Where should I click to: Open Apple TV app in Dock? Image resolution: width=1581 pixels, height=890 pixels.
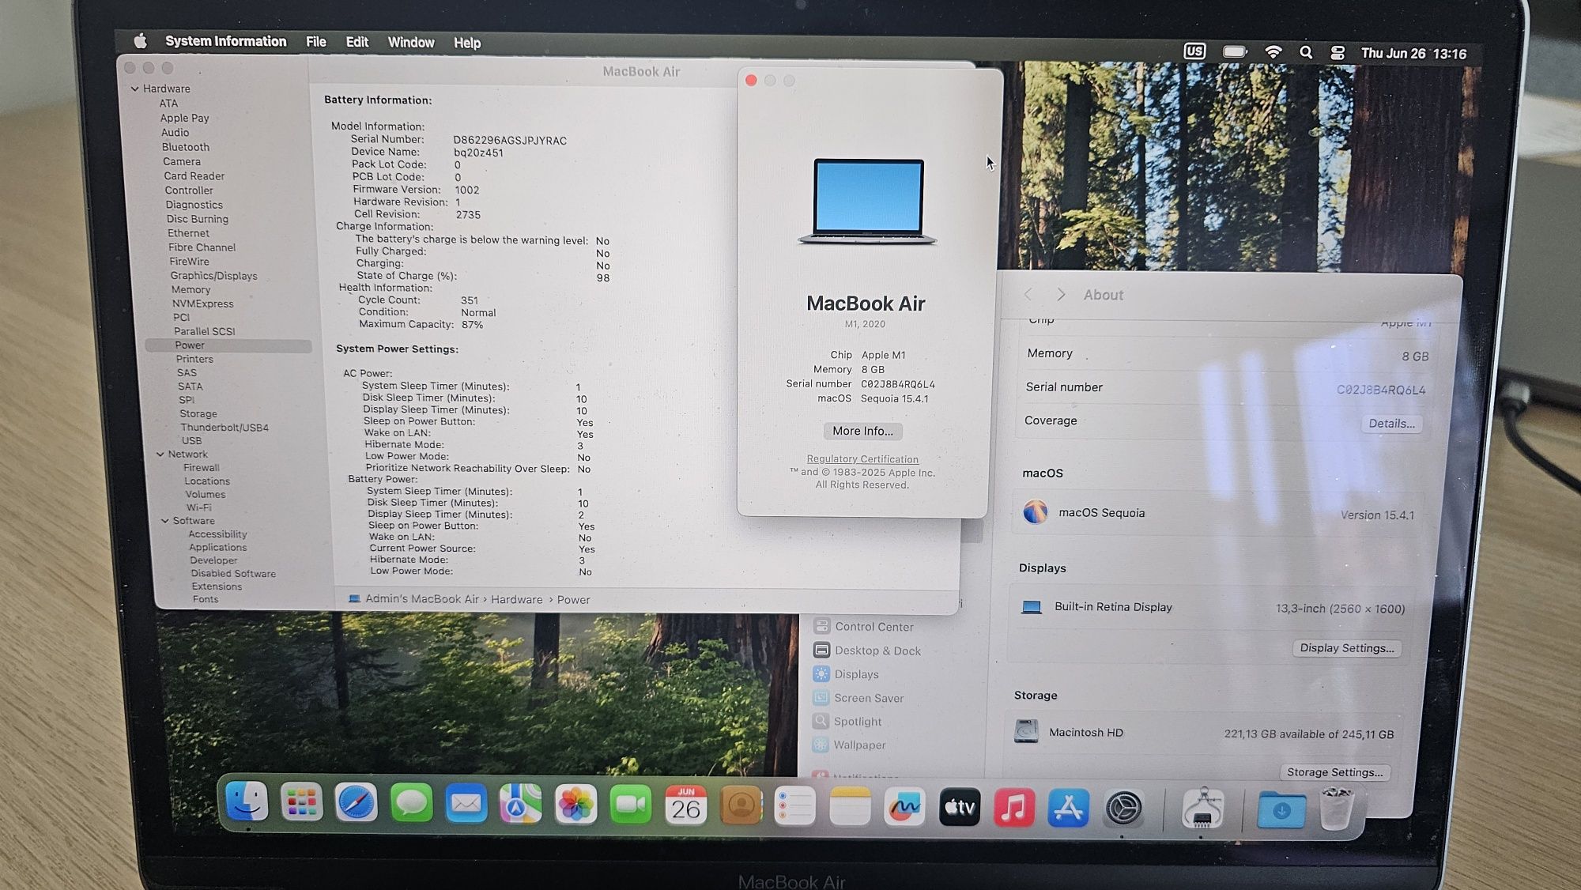coord(960,808)
